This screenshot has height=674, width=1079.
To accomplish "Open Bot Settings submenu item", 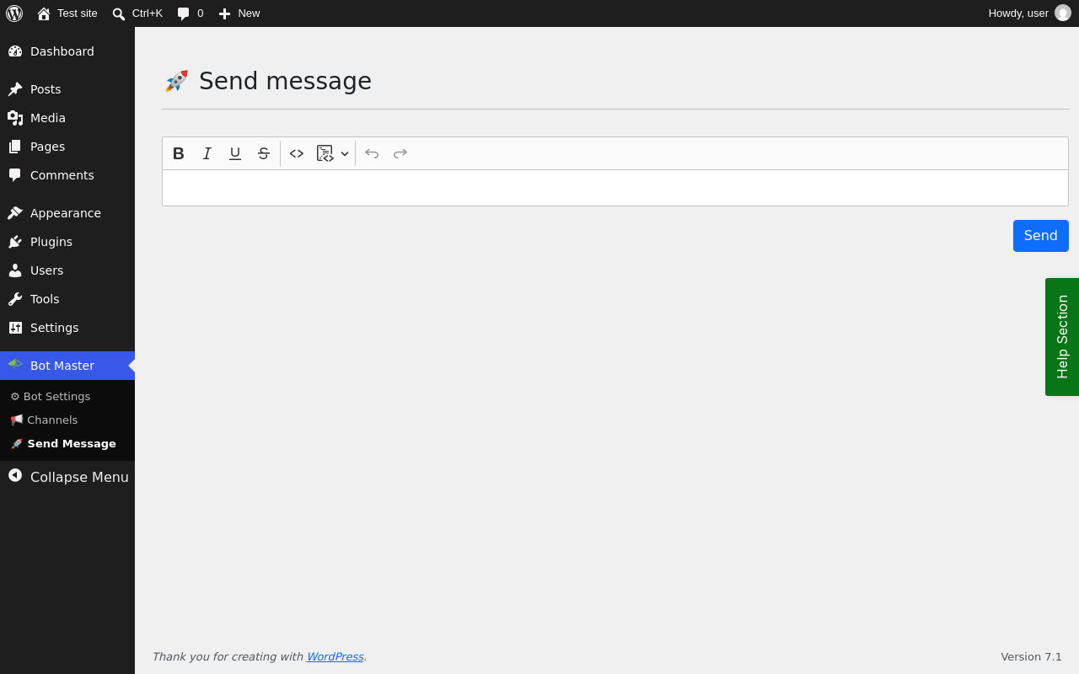I will tap(51, 396).
